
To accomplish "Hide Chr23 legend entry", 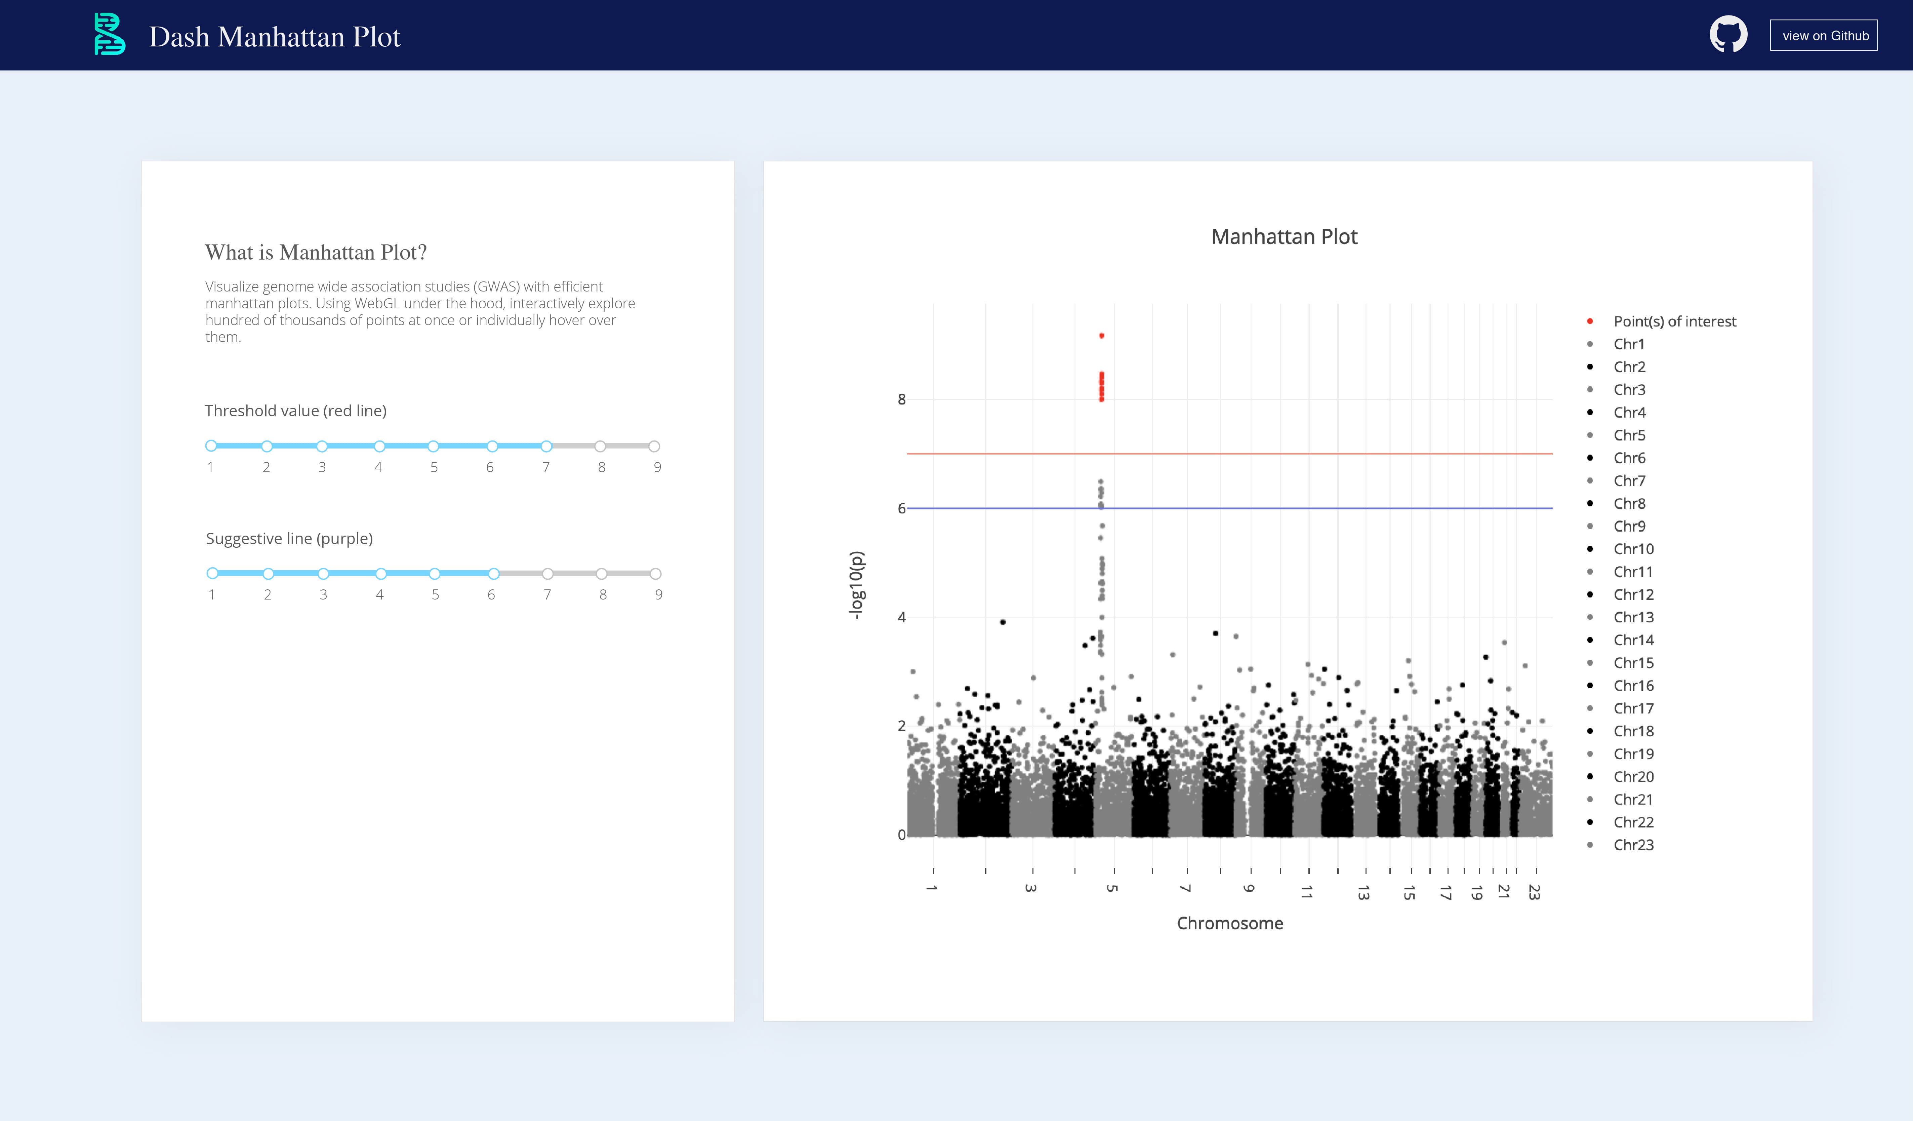I will click(1633, 844).
